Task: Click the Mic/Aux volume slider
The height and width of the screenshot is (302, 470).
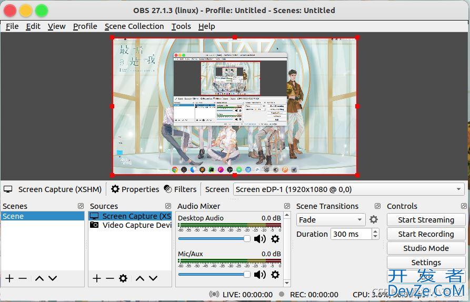Action: pyautogui.click(x=214, y=275)
